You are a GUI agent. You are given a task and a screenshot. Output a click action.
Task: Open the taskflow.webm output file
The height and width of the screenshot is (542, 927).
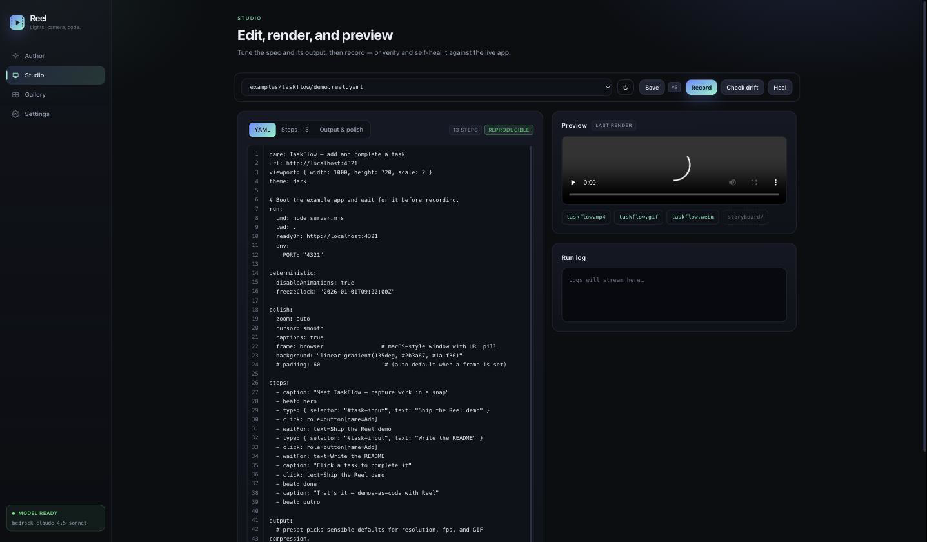[693, 217]
